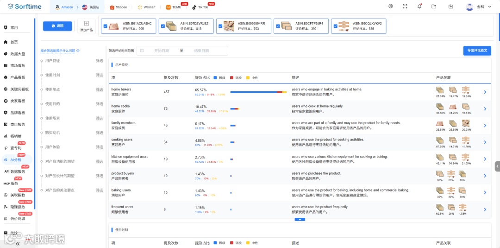The height and width of the screenshot is (248, 500).
Task: Expand the home cooks row arrow
Action: coord(485,109)
